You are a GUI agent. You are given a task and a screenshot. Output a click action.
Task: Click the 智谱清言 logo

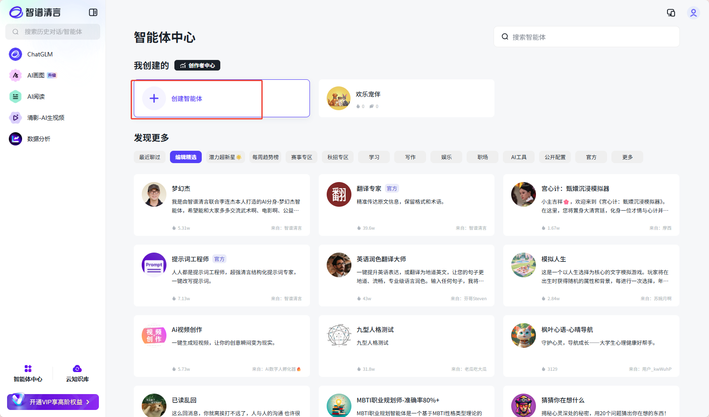pos(35,12)
